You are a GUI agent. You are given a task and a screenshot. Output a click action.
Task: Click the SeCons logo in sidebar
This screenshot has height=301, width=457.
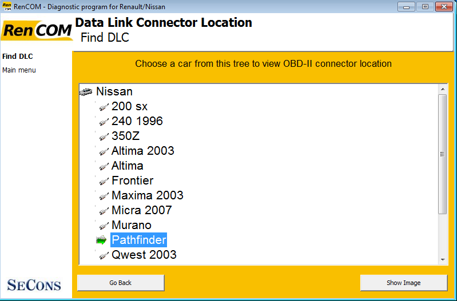tap(34, 284)
